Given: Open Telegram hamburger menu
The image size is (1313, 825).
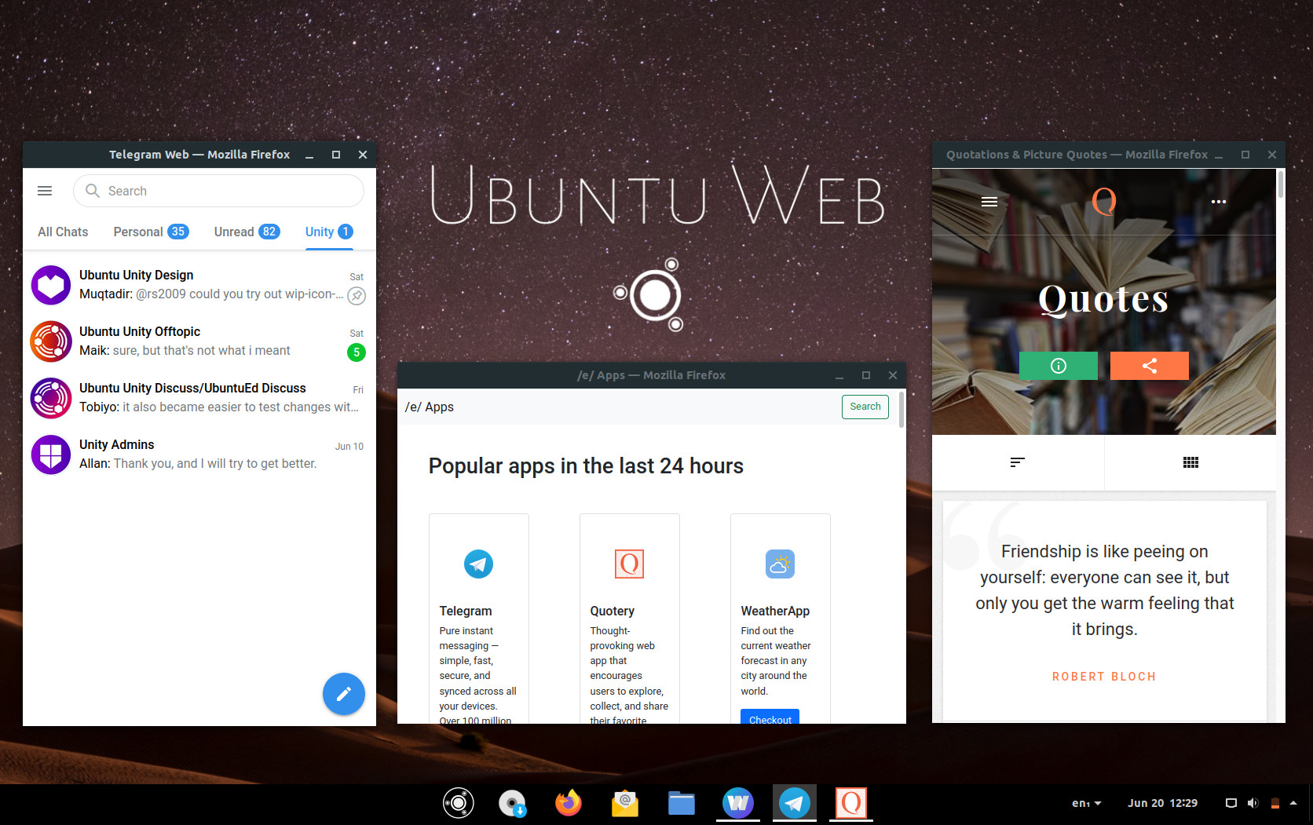Looking at the screenshot, I should click(45, 191).
